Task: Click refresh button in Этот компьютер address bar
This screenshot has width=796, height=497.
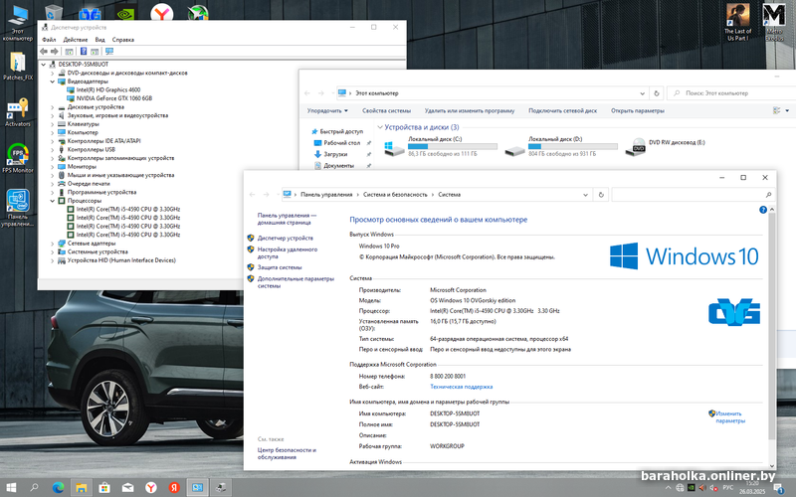Action: 657,93
